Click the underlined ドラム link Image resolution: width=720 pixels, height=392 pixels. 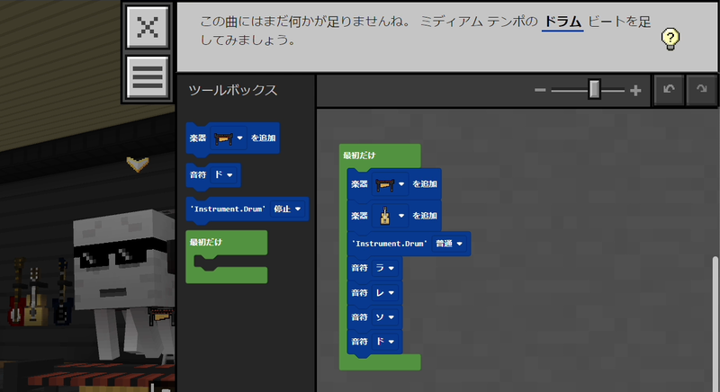(x=562, y=22)
